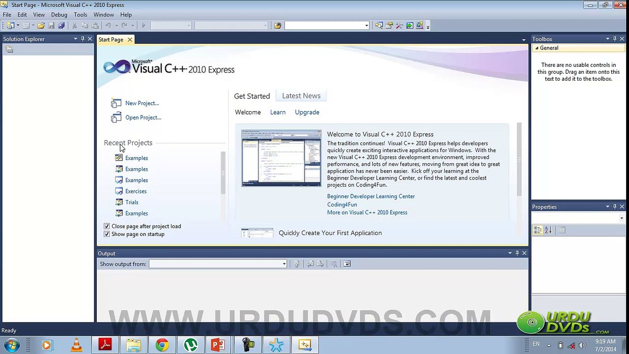Select the Learn tab
This screenshot has width=629, height=354.
pos(278,112)
